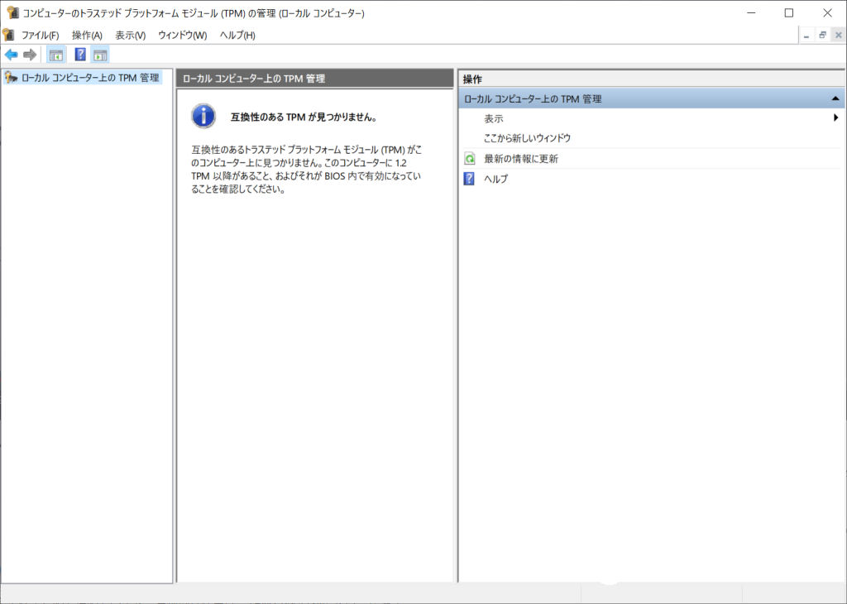This screenshot has width=847, height=604.
Task: Toggle the Action pane toolbar icon
Action: [100, 55]
